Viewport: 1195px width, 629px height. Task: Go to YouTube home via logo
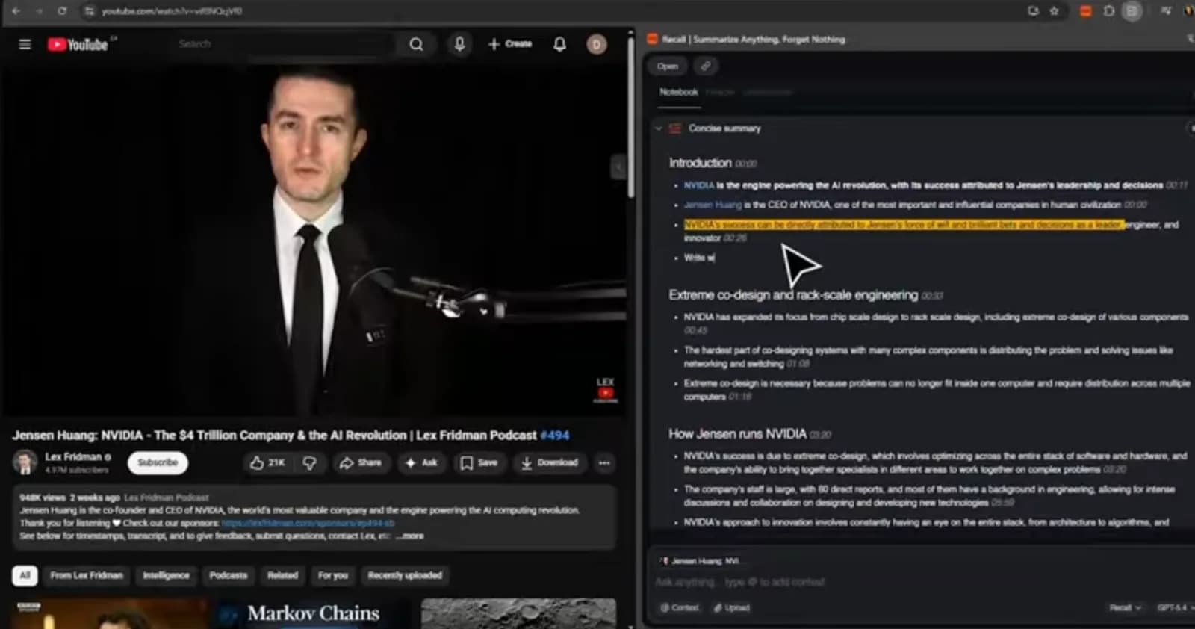(x=78, y=45)
